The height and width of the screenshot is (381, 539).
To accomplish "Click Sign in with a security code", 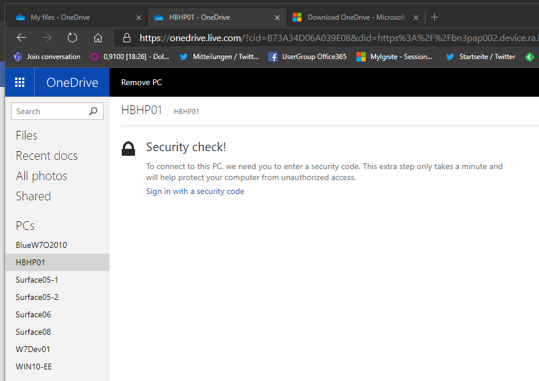I will pyautogui.click(x=195, y=191).
